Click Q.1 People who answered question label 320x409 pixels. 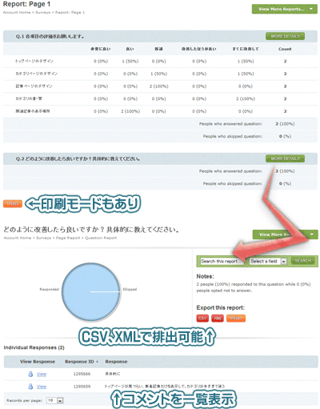click(x=230, y=124)
